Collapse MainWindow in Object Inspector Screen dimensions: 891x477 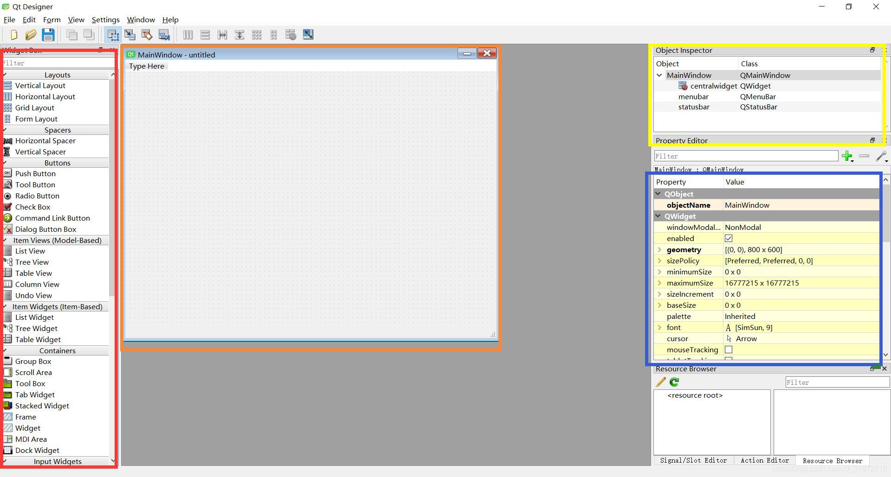(659, 75)
